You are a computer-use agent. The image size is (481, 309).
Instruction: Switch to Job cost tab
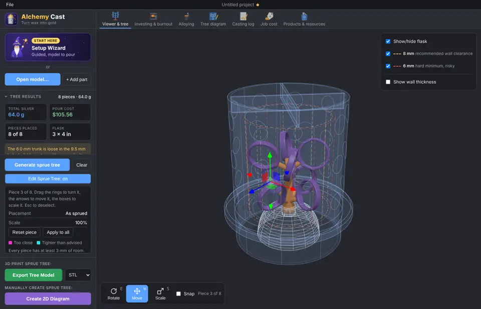pos(269,19)
